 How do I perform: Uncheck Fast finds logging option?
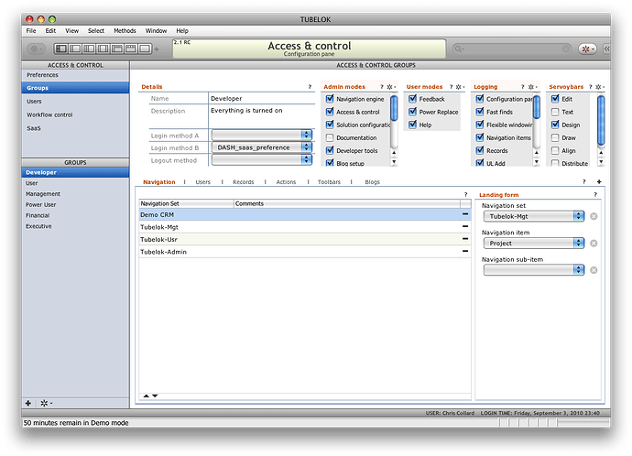pos(480,112)
